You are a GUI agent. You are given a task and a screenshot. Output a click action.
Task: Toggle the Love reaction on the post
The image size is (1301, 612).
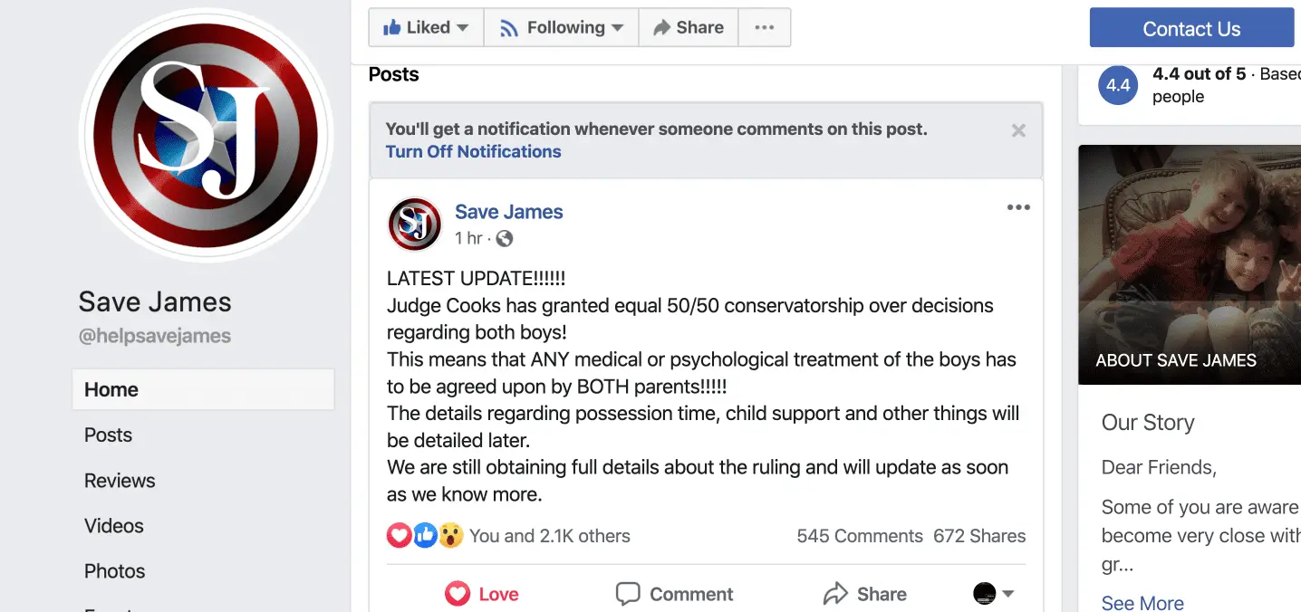click(482, 594)
